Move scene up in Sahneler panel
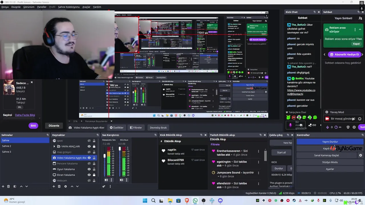 click(x=21, y=186)
